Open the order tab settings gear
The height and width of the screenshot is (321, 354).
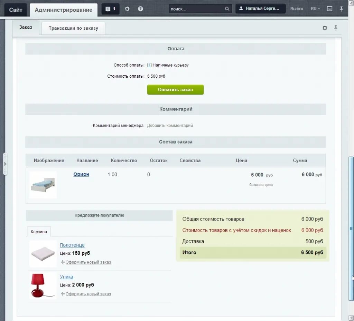(325, 28)
